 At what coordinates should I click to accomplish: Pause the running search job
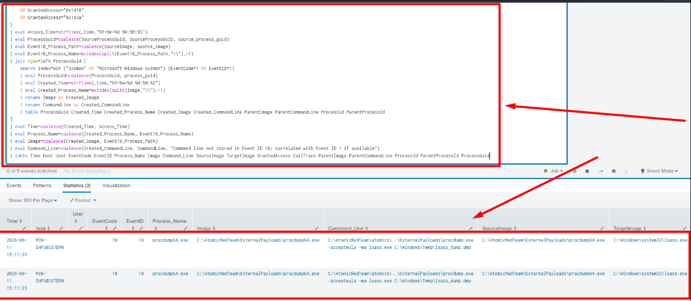click(575, 171)
